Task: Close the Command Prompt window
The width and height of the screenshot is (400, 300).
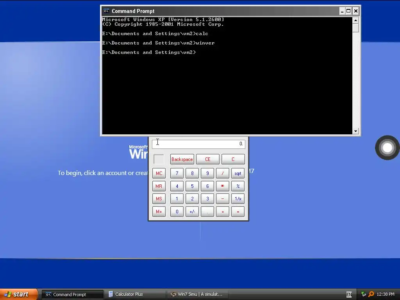Action: [x=355, y=11]
